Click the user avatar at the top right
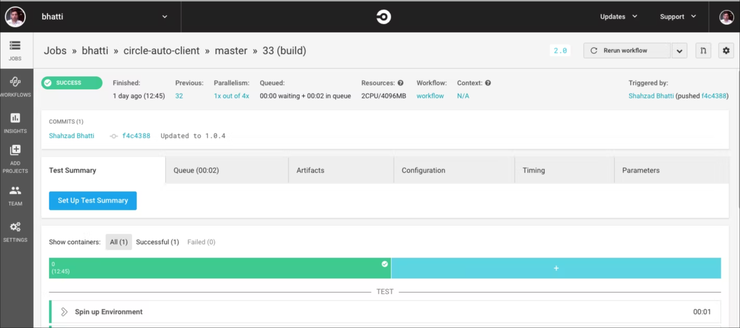 click(726, 17)
